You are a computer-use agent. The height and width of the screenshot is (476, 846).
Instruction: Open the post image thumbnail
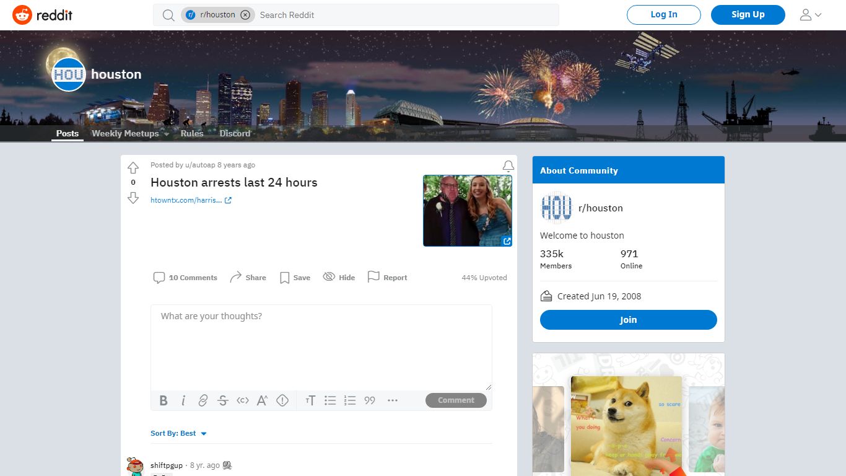(468, 211)
